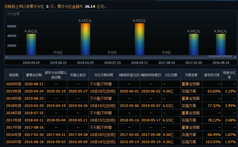Open the 2018年报 report row
The image size is (238, 147).
click(x=121, y=106)
